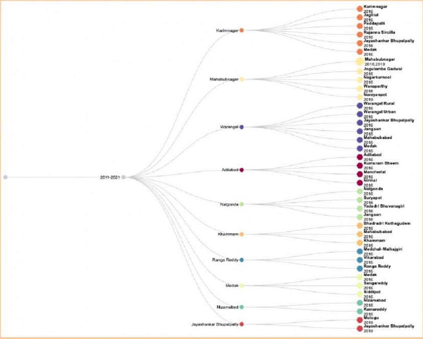Click the large yellow Mahabubnagar 2016,2019 circle

click(360, 61)
